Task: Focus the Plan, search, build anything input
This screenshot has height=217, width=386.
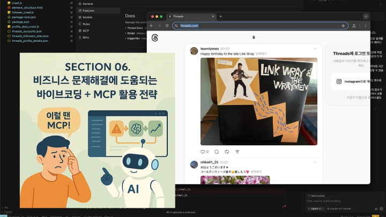Action: [x=344, y=201]
